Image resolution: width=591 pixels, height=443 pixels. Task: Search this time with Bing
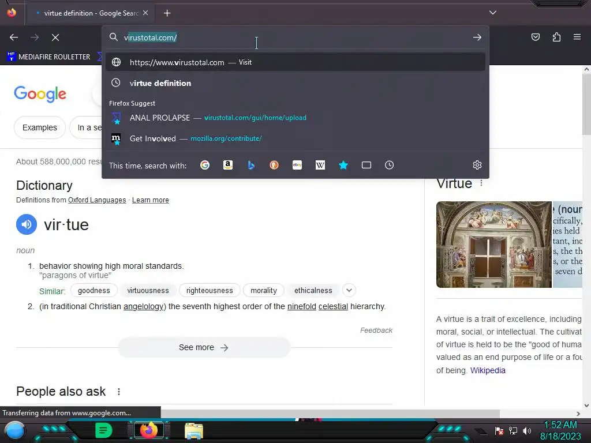click(251, 165)
